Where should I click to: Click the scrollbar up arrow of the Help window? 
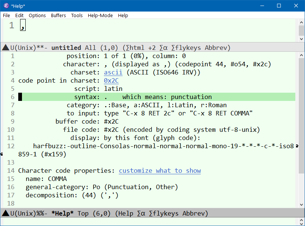(302, 55)
